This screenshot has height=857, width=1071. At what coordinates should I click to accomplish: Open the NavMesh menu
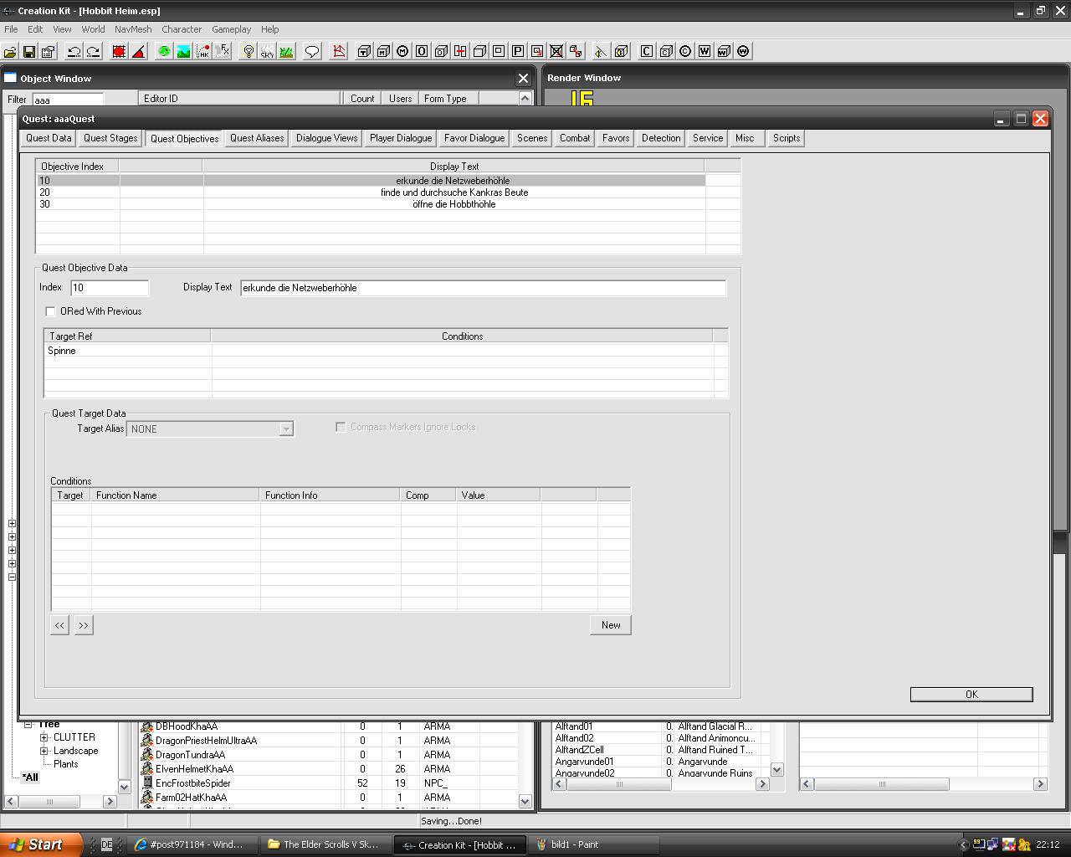133,29
